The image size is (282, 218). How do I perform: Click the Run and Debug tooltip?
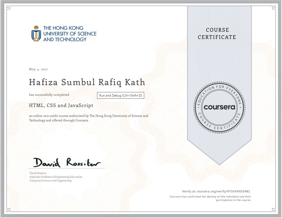pos(121,95)
